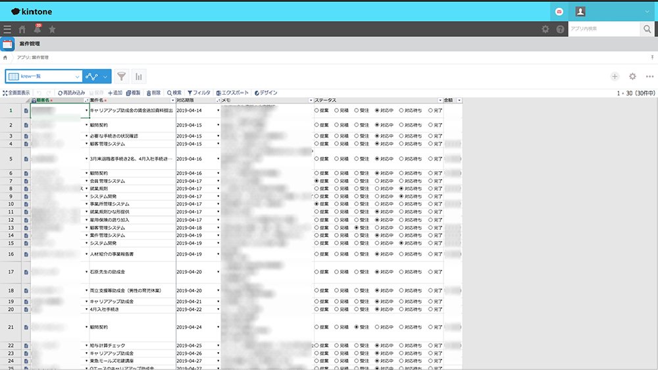This screenshot has height=370, width=658.
Task: Click エクスポート export button
Action: pyautogui.click(x=232, y=93)
